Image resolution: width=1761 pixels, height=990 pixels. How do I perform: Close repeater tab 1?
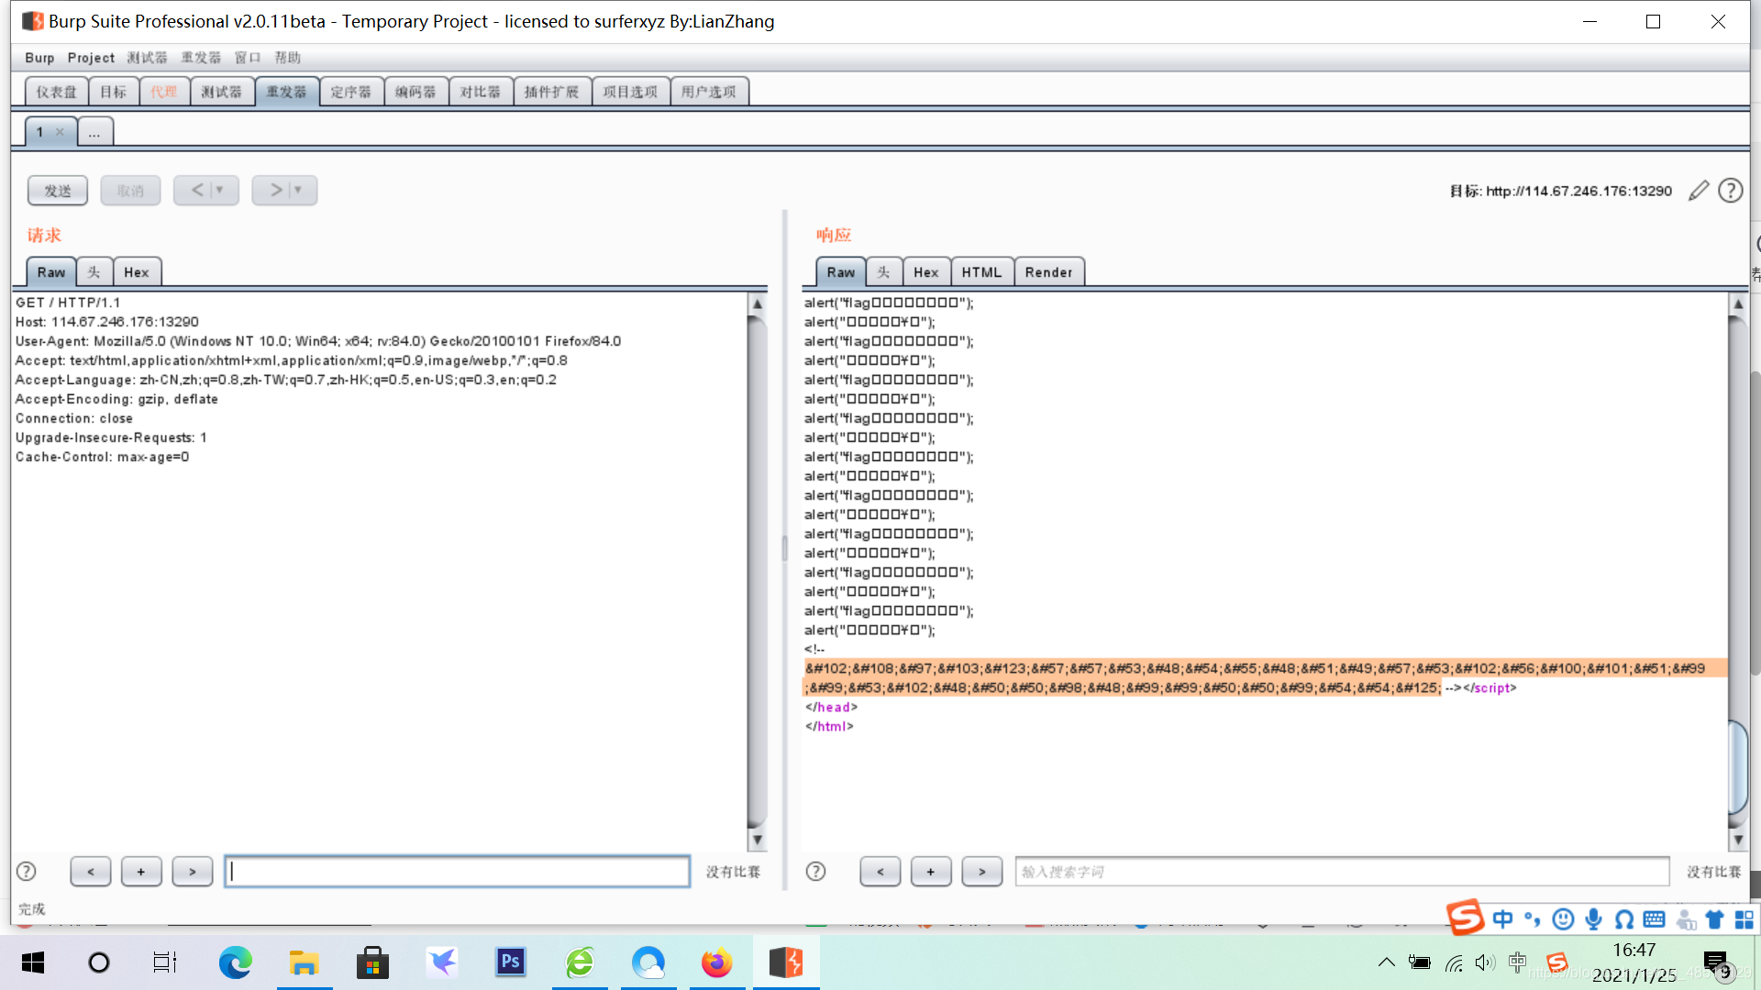[60, 132]
